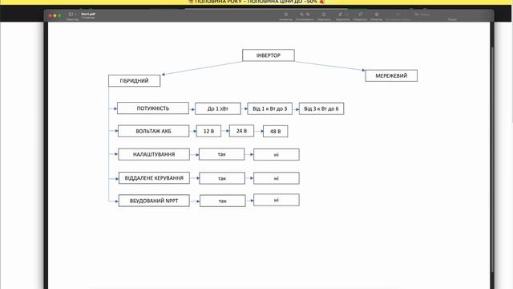513x289 pixels.
Task: Click the zoom out magnifier icon
Action: [301, 14]
